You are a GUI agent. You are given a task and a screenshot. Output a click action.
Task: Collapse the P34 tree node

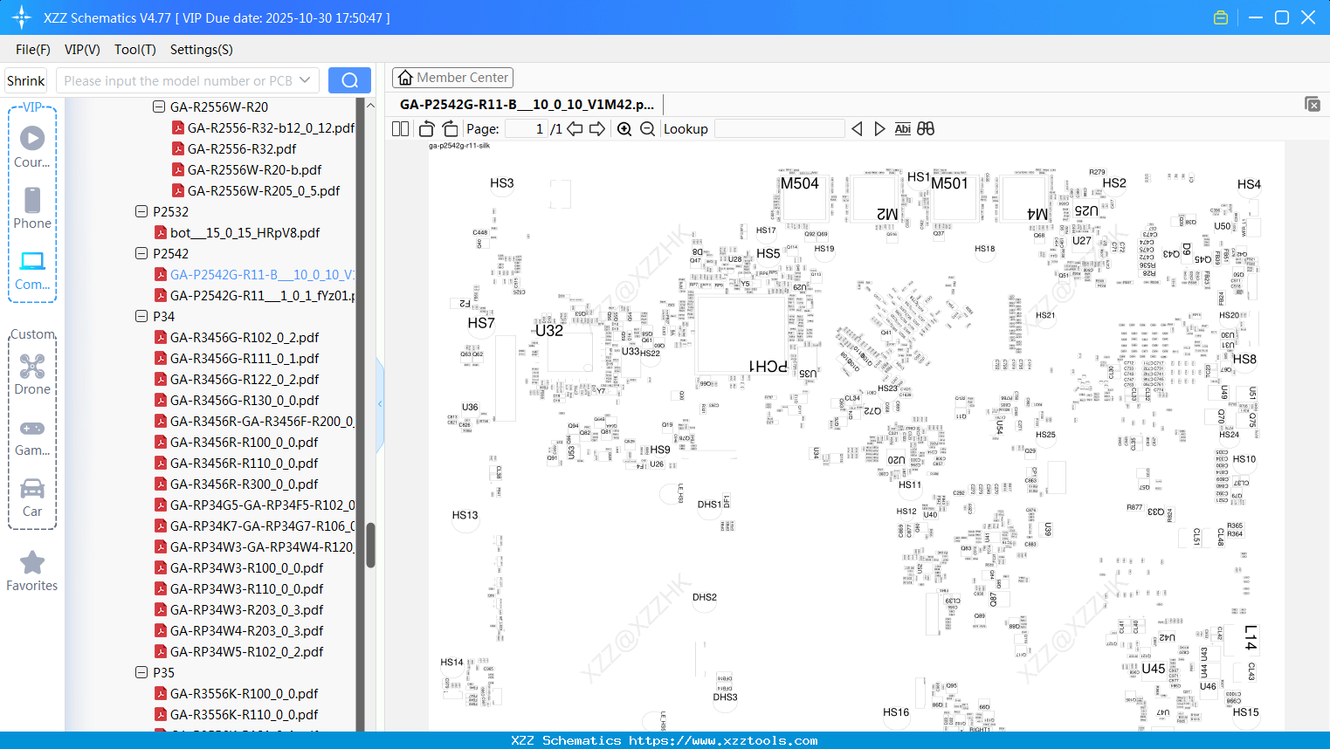141,316
